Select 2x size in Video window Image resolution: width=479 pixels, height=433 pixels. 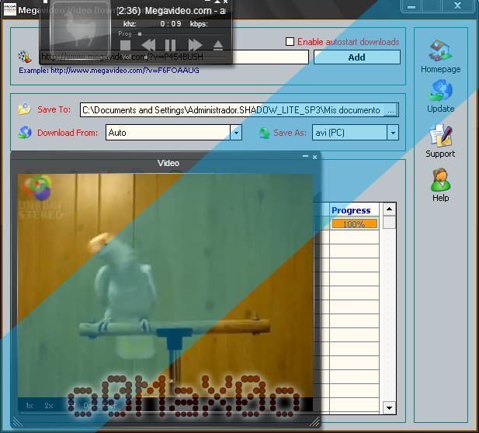pos(49,406)
